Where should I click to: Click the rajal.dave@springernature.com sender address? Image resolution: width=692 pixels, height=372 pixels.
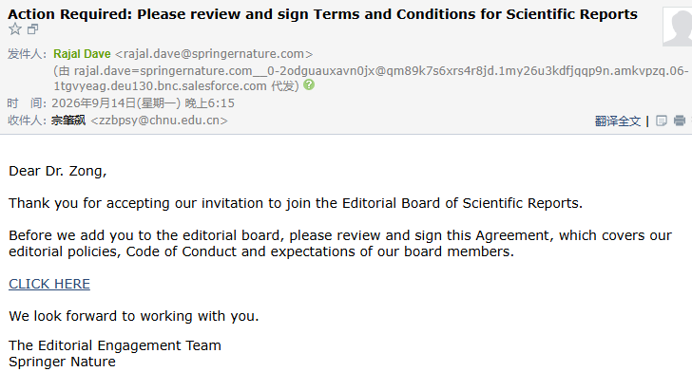214,54
